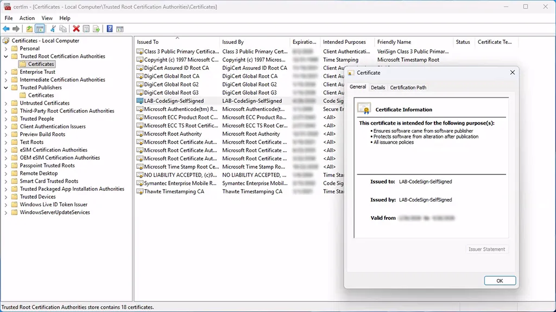Screen dimensions: 556x312
Task: Go up one level with folder icon
Action: (29, 29)
